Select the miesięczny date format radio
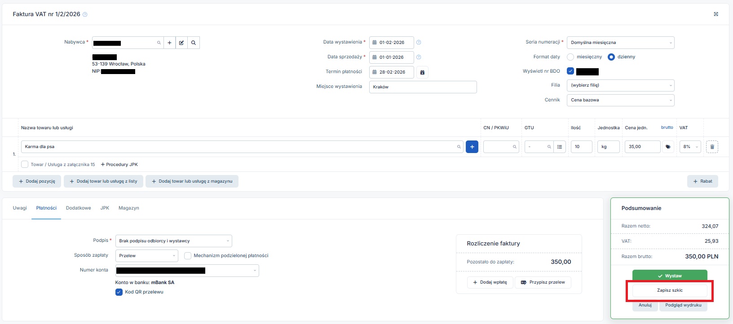The image size is (733, 324). 570,57
